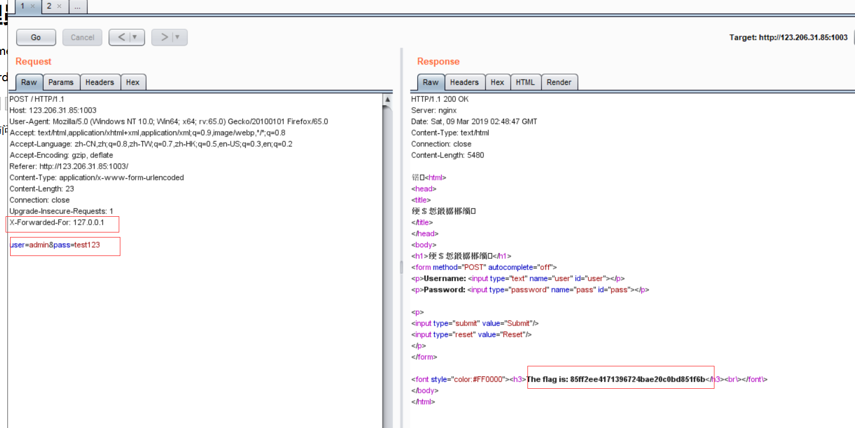The height and width of the screenshot is (428, 855).
Task: Close Repeater tab 2 via its x
Action: coord(59,6)
